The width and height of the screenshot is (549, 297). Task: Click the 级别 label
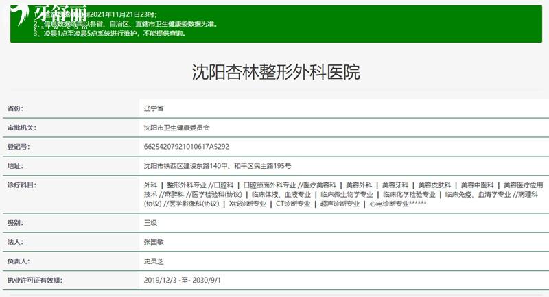pos(15,223)
